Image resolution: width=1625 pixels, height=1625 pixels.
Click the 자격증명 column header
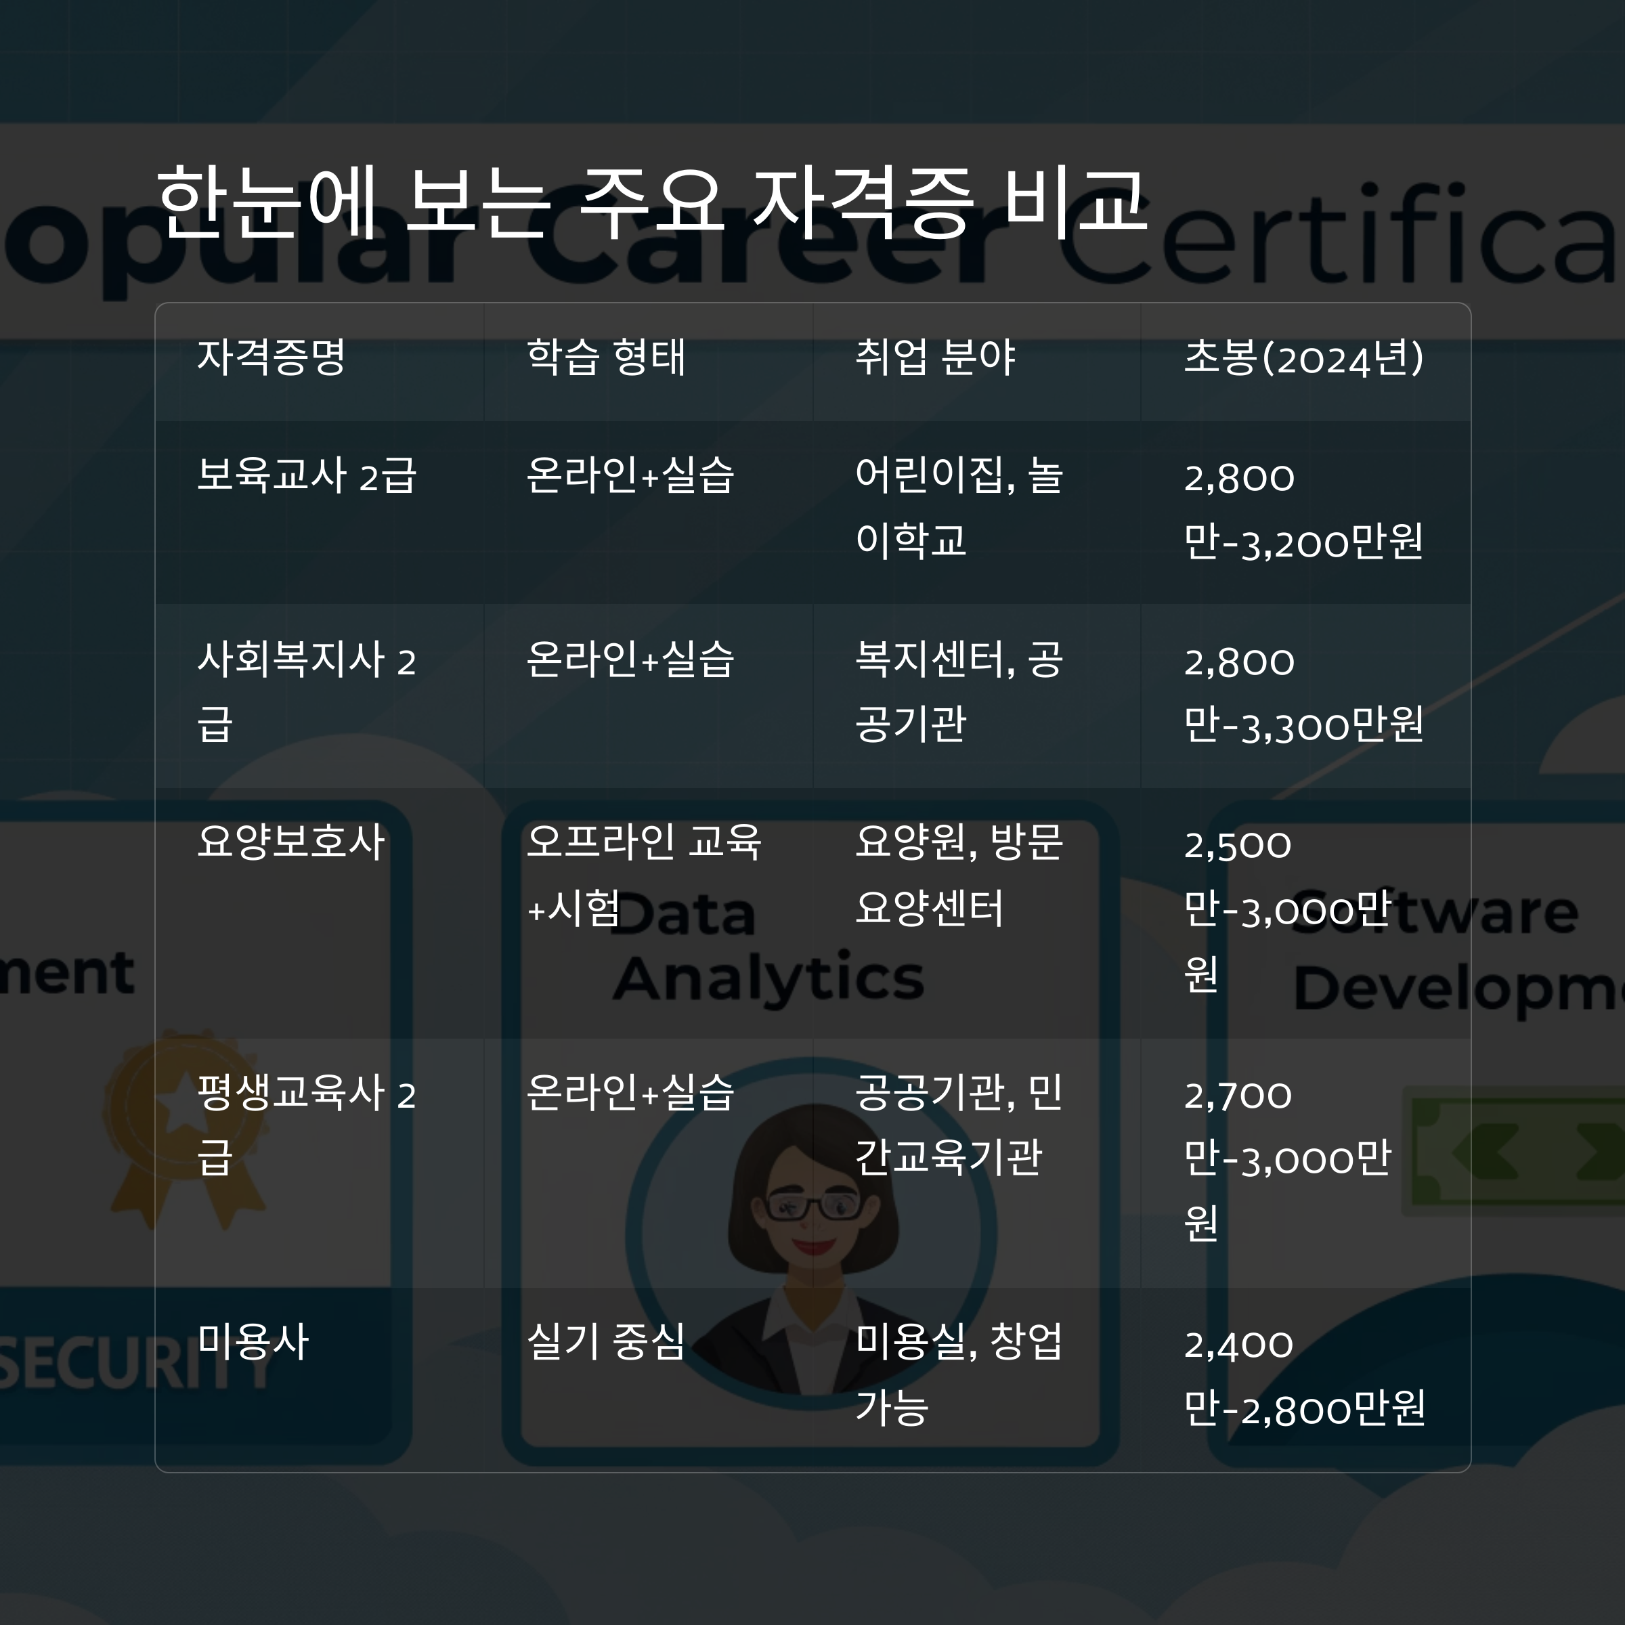click(271, 357)
